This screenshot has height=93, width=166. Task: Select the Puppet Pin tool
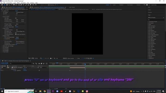(x=36, y=5)
